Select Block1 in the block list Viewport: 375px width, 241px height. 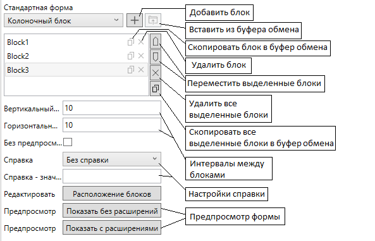click(x=77, y=42)
